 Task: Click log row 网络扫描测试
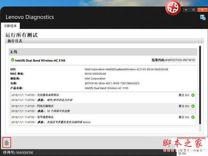tap(103, 106)
